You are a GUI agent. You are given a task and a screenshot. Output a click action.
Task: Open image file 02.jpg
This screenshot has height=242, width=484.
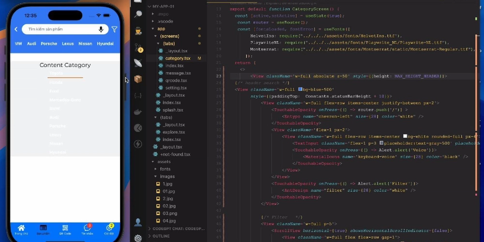click(x=169, y=206)
